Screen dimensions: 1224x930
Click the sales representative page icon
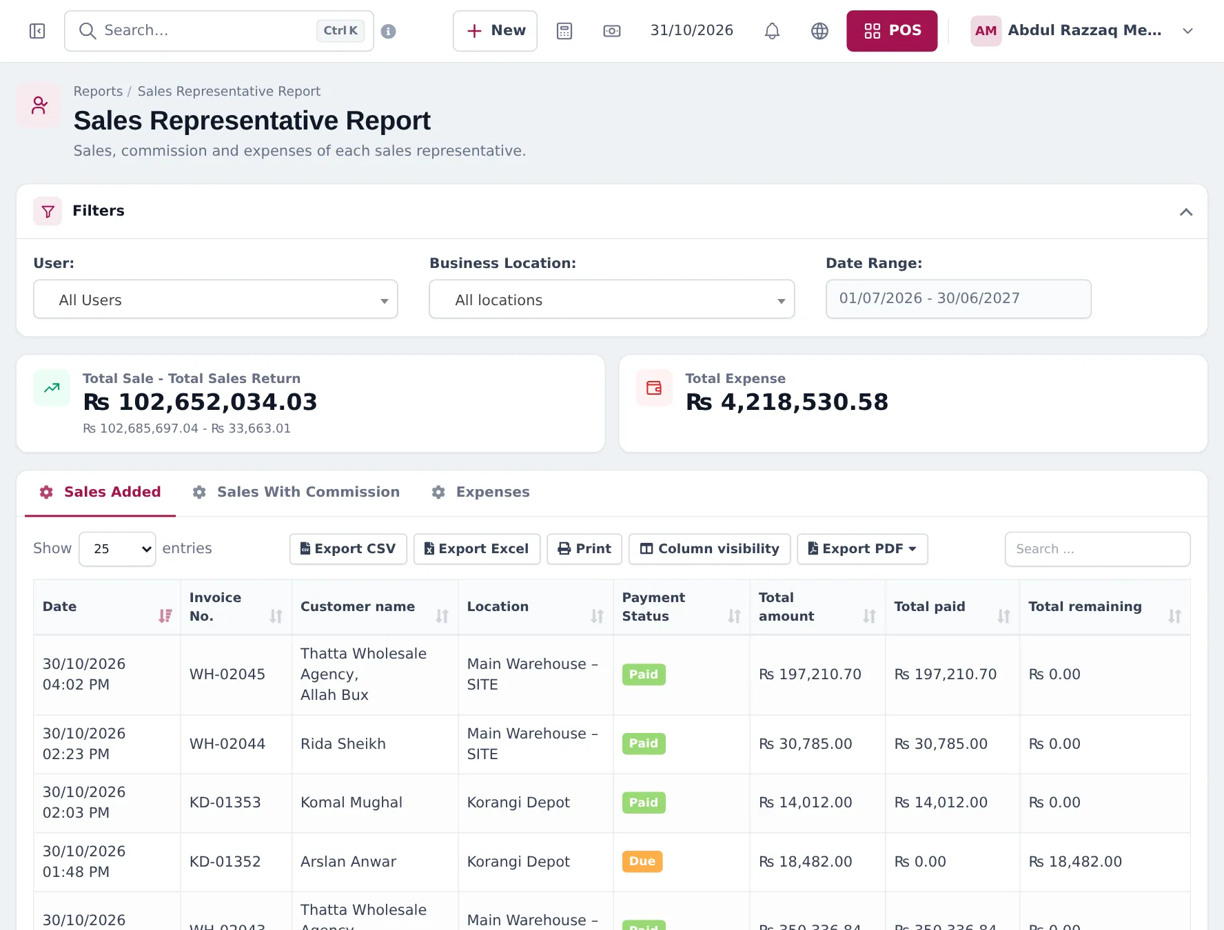coord(39,105)
